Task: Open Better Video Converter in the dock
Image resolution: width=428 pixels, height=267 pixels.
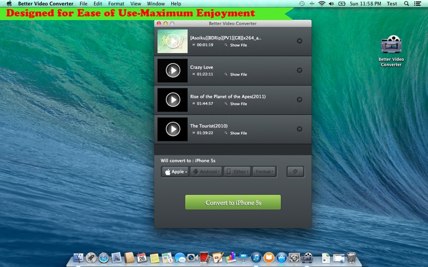Action: point(307,257)
